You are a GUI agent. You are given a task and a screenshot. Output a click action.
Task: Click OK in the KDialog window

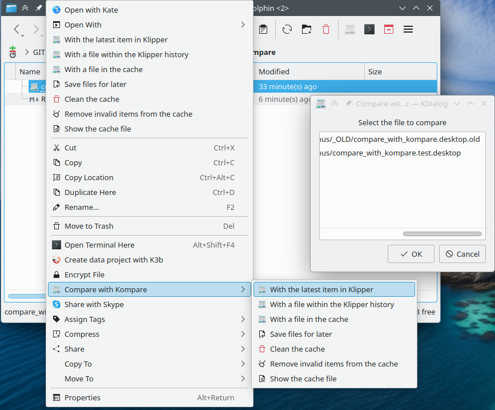coord(411,254)
